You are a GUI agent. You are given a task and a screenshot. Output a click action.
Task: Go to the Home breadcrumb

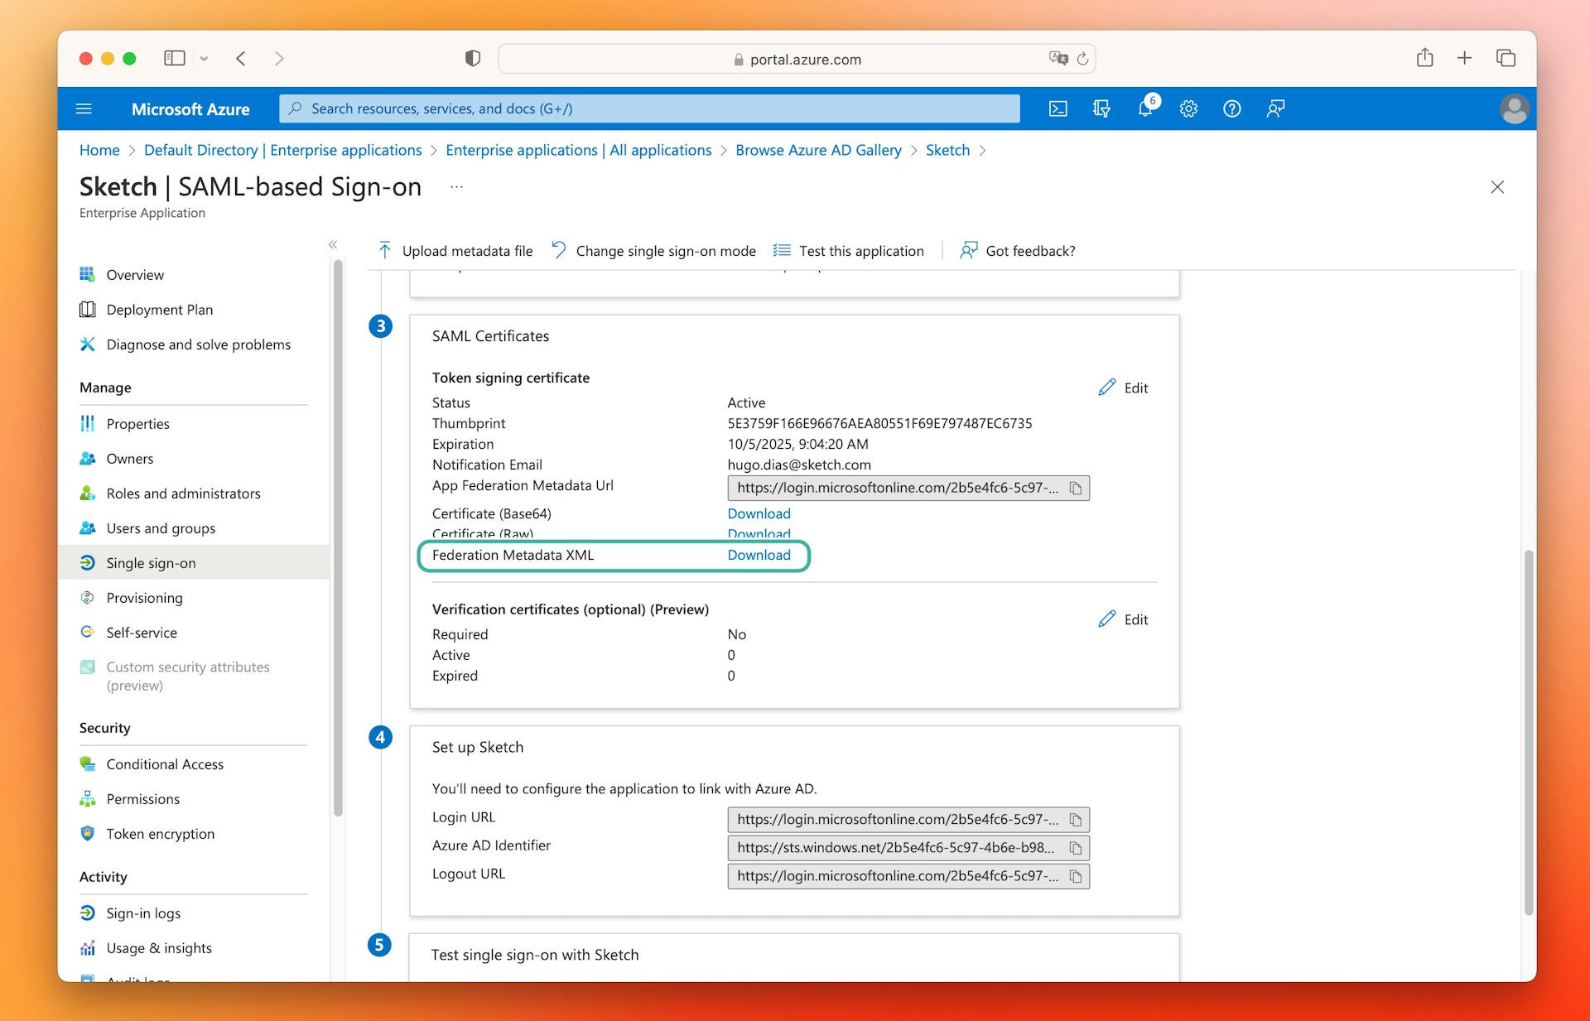[99, 150]
